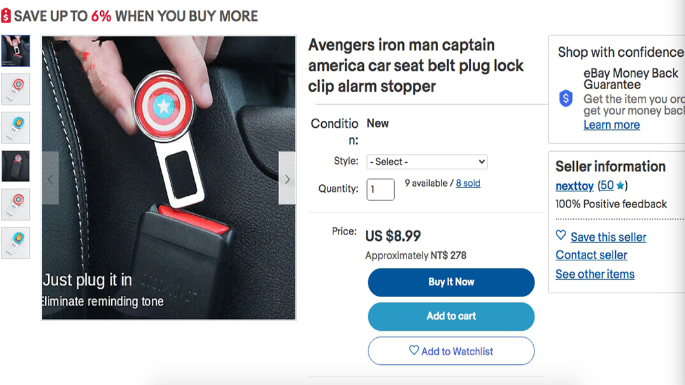Click the red savings price-tag icon
The image size is (685, 385).
[x=6, y=16]
